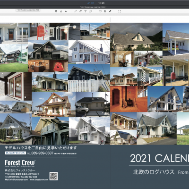Viewport: 189px width, 189px height.
Task: Click the phone number 089-989-0607
Action: coord(43,153)
